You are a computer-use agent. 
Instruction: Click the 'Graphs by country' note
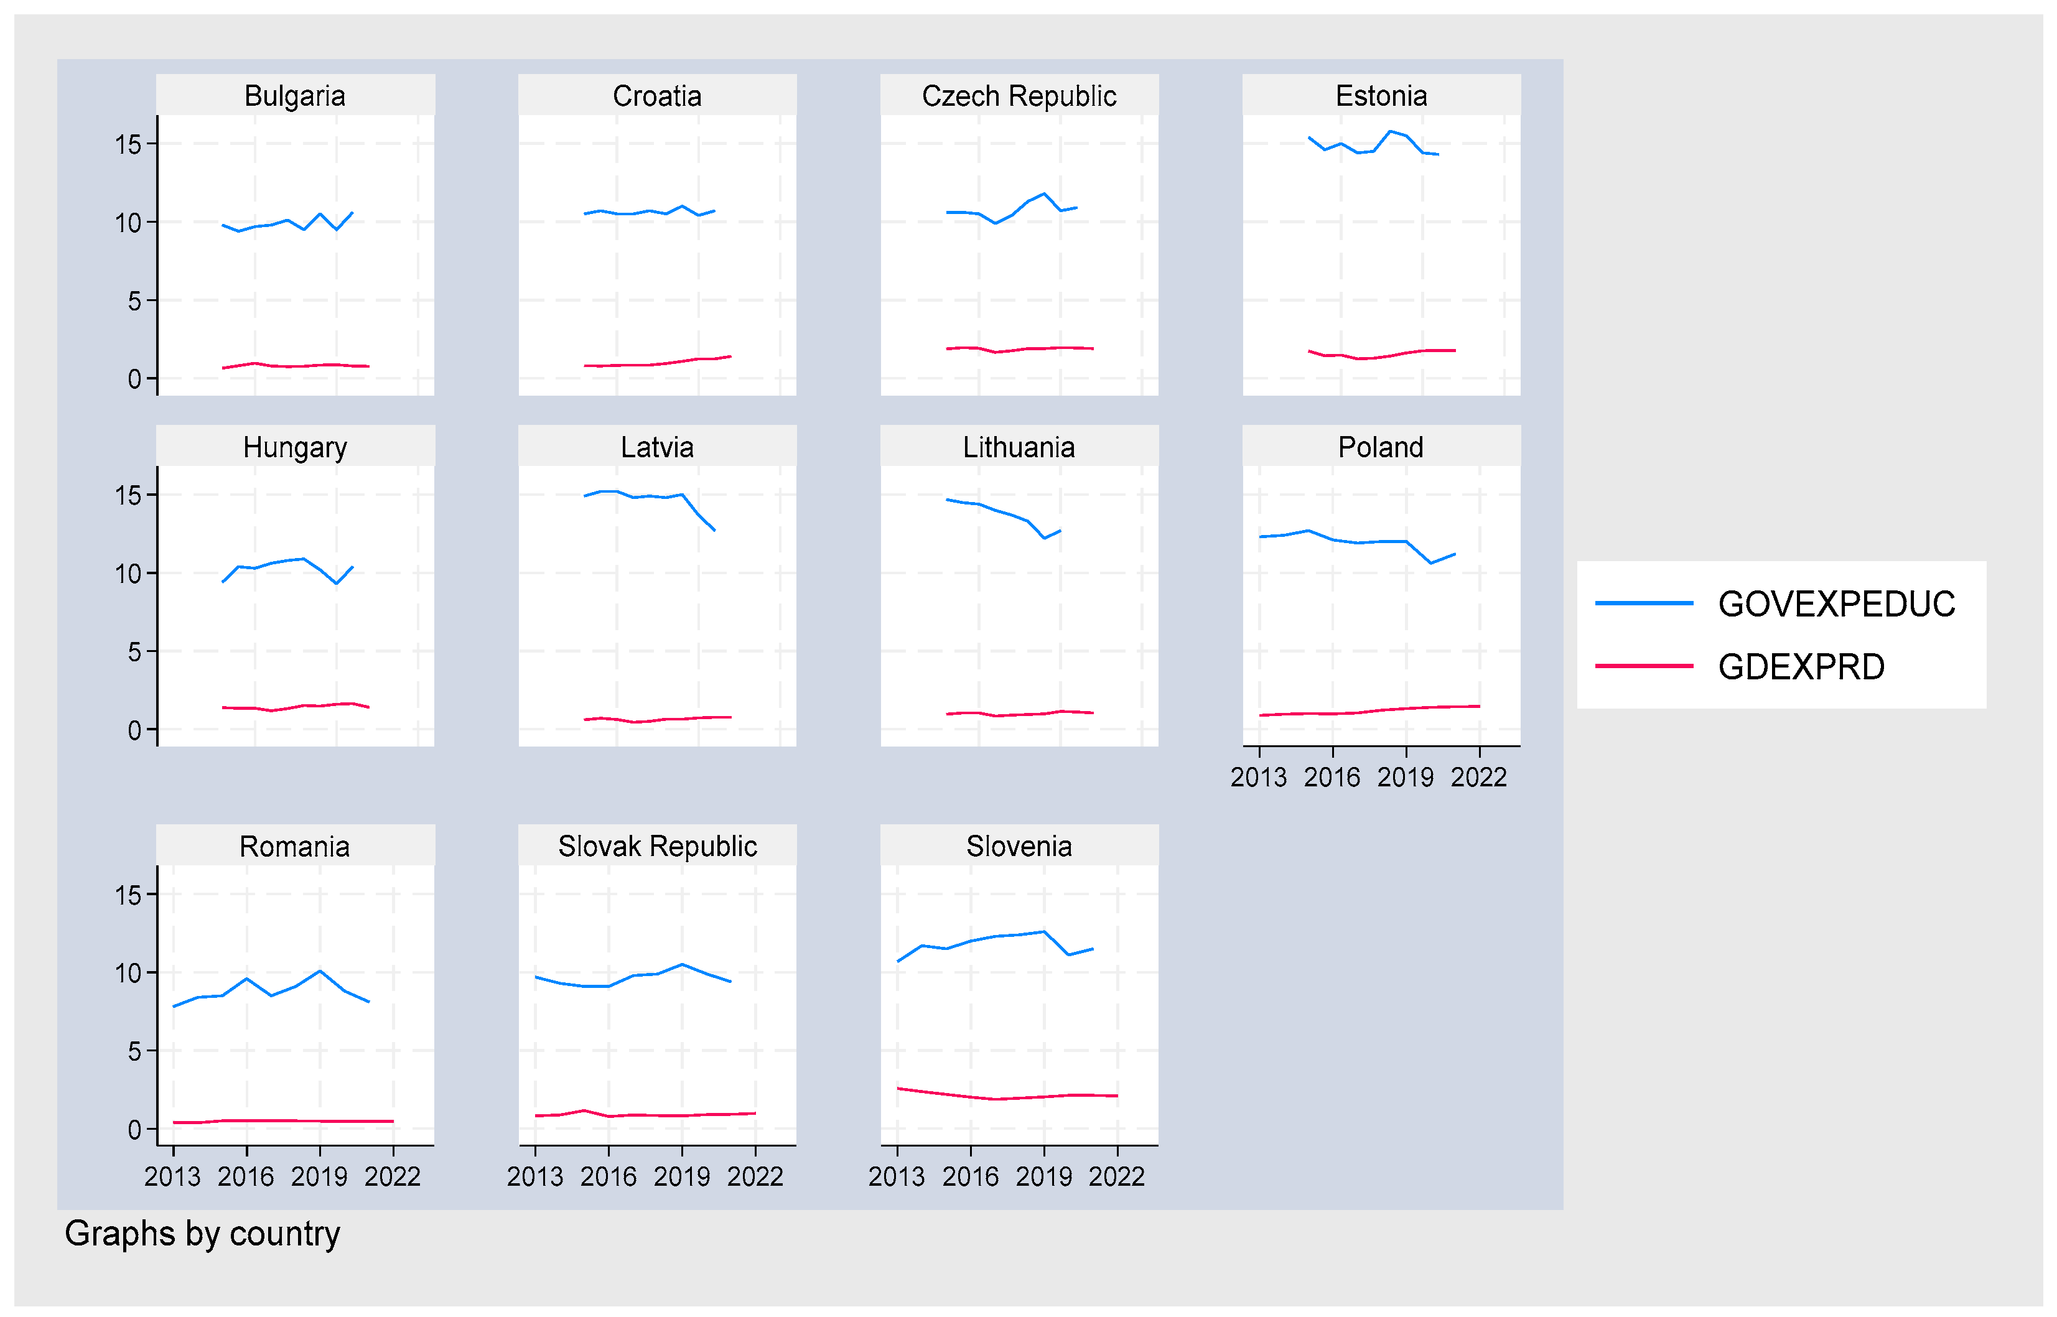point(202,1234)
